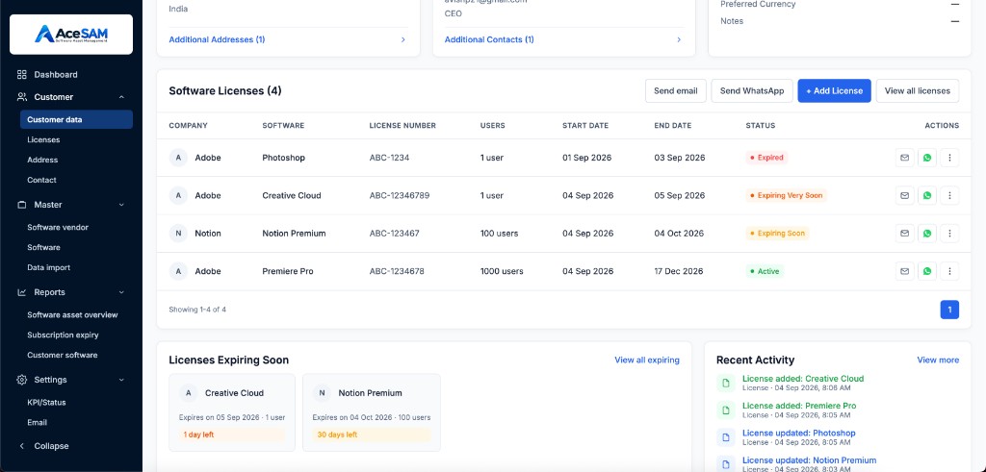
Task: Click document icon beside License added: Premiere Pro
Action: click(726, 410)
